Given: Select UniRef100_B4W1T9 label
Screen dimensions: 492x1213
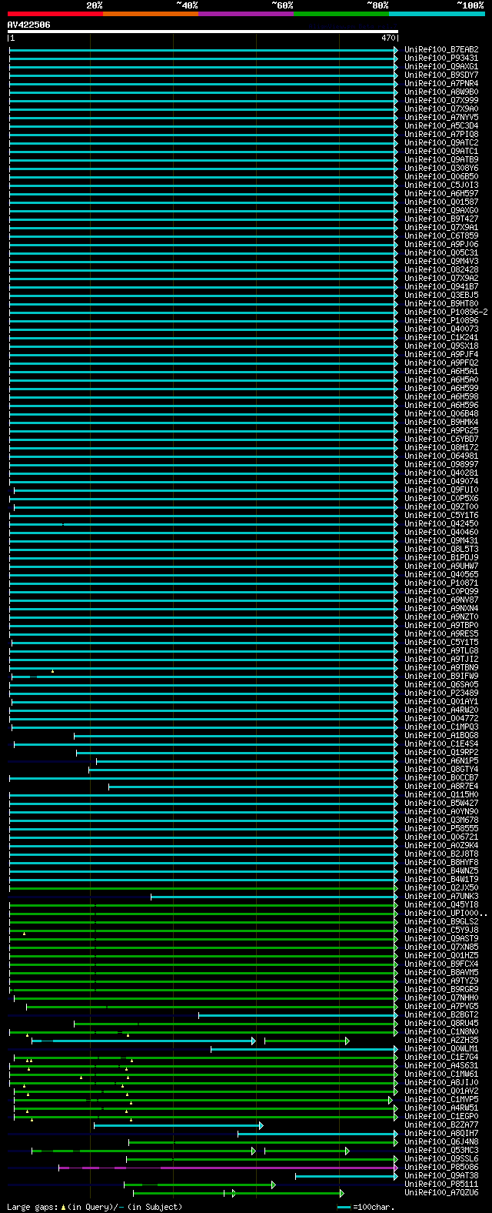Looking at the screenshot, I should tap(441, 880).
